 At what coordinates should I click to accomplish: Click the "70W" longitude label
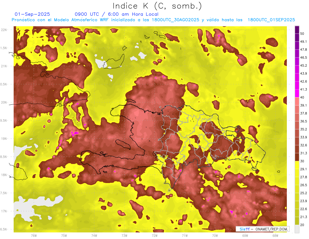pos(215,235)
